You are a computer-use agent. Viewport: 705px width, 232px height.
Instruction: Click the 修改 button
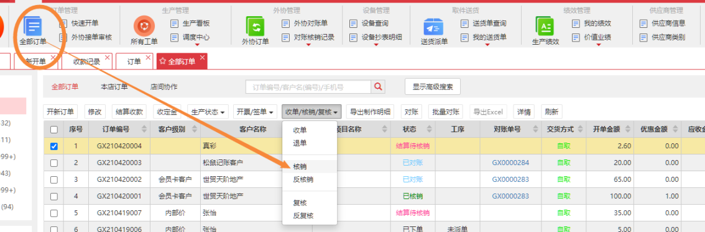95,112
